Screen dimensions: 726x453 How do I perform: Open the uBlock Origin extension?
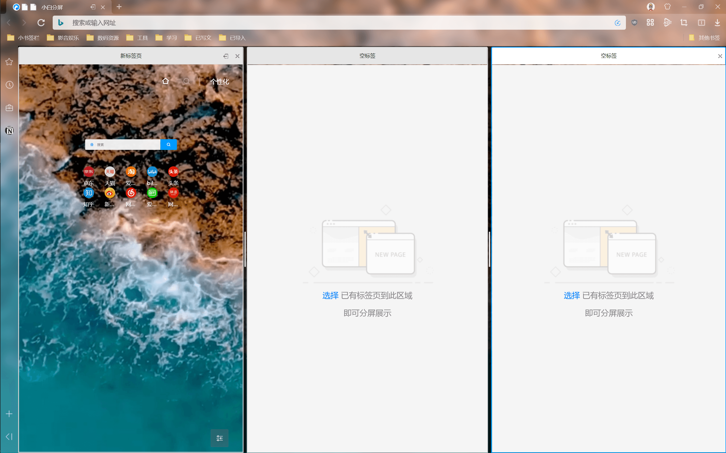tap(634, 22)
